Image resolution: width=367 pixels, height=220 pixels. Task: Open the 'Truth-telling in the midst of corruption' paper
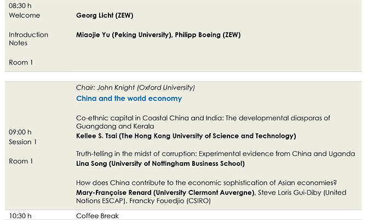[x=215, y=154]
